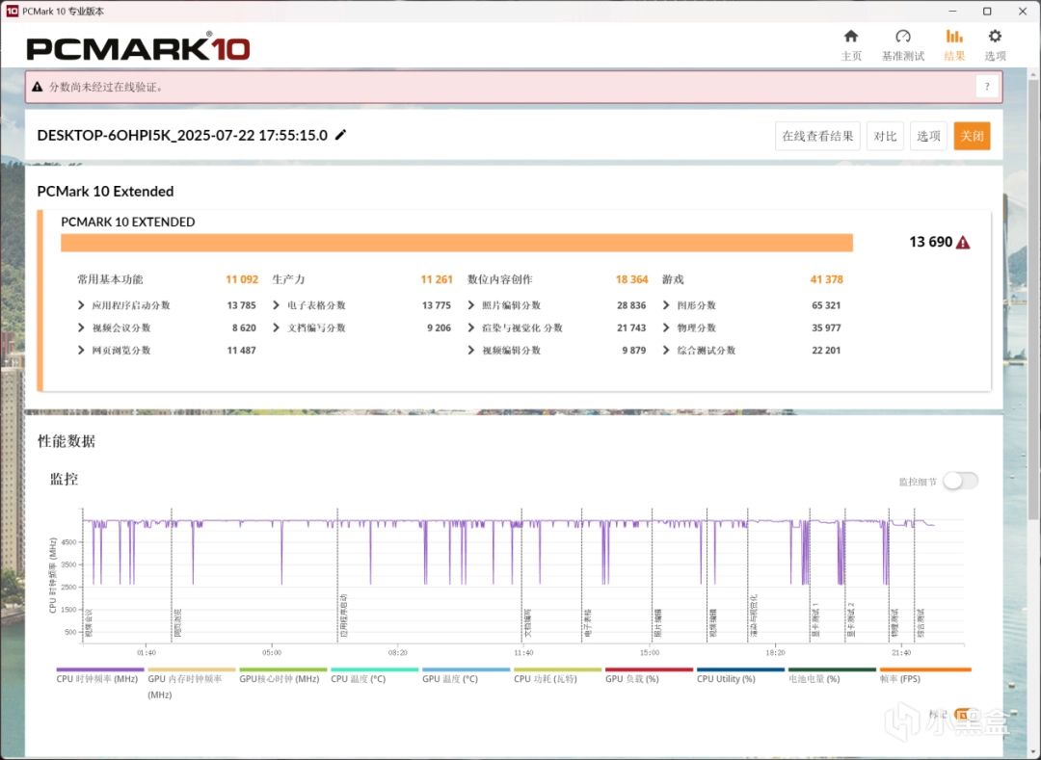The height and width of the screenshot is (760, 1041).
Task: Click the 数位内容创作 score 18 364
Action: tap(631, 279)
